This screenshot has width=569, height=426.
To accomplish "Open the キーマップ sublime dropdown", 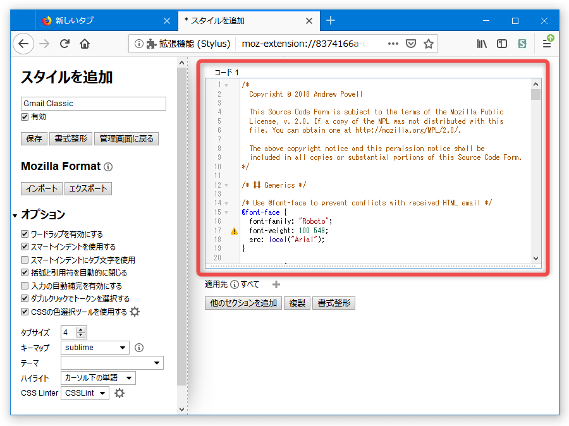I will tap(95, 348).
